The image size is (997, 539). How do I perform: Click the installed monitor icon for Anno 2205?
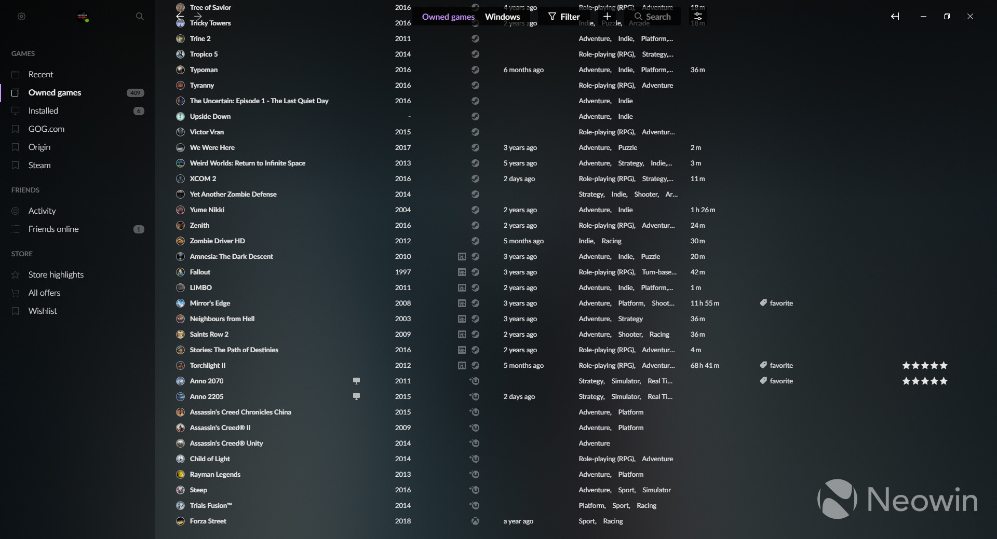click(356, 396)
